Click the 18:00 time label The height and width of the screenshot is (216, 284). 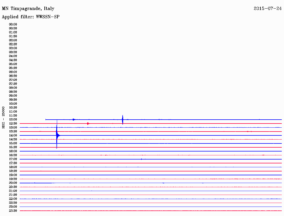[x=13, y=167]
